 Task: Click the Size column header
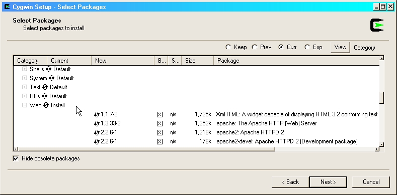197,61
